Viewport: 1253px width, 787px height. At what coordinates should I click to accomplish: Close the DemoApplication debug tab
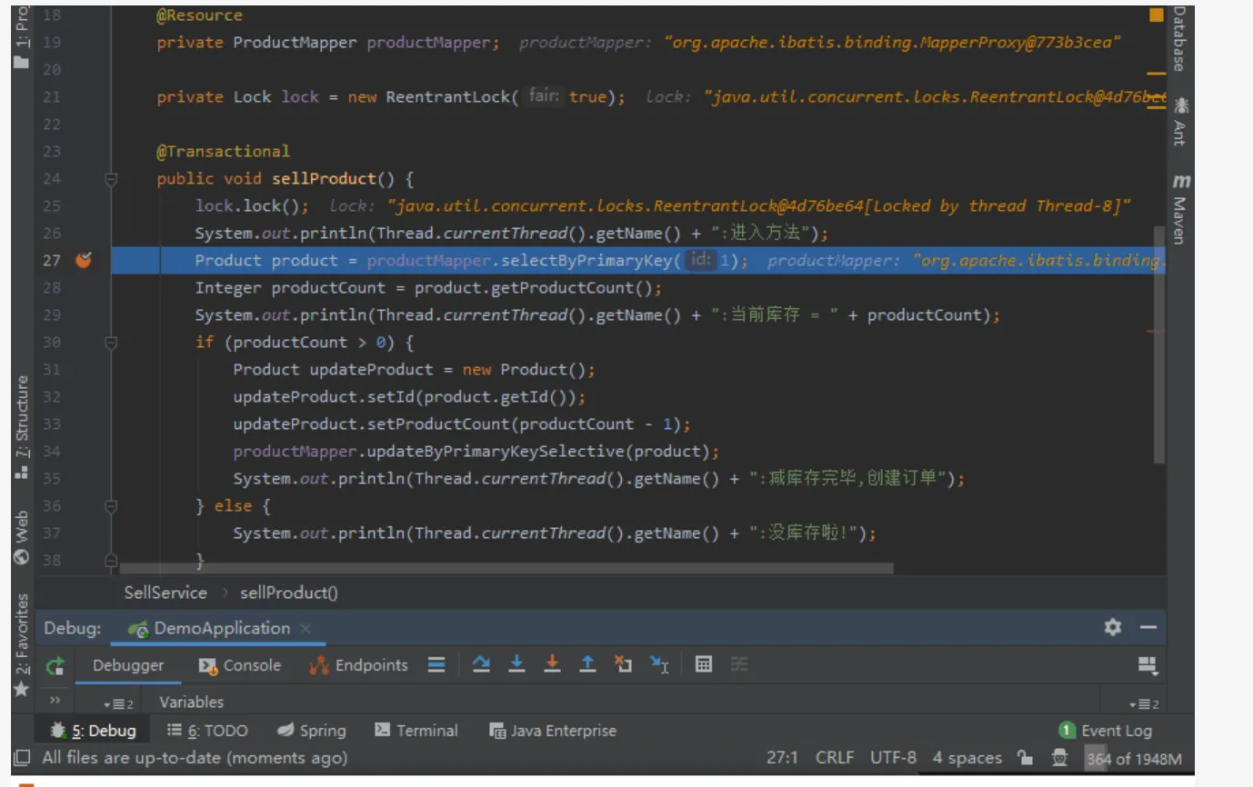click(306, 628)
